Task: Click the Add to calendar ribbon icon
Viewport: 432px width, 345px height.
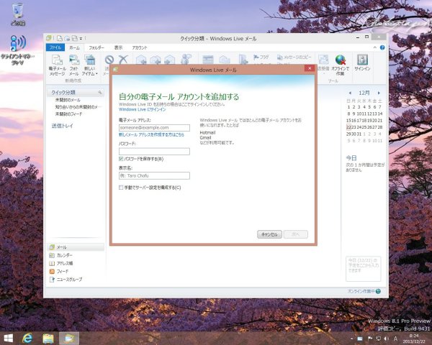Action: pos(208,60)
